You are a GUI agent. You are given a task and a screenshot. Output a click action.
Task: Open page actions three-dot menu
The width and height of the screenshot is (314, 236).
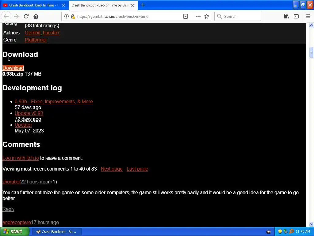(x=198, y=17)
